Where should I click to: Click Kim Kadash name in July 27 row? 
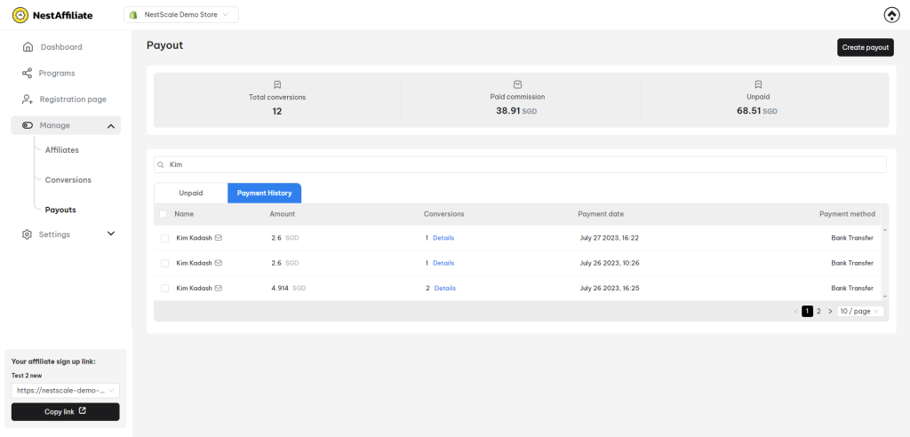pyautogui.click(x=194, y=238)
